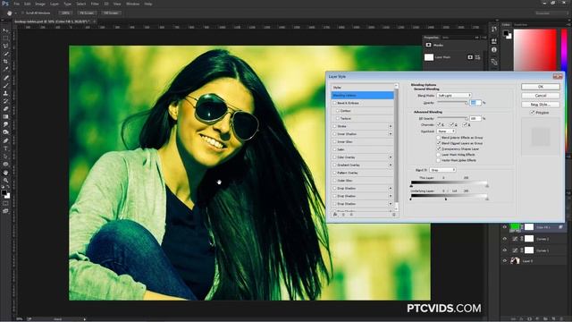Viewport: 572px width, 322px height.
Task: Open the Filter menu
Action: click(x=95, y=4)
